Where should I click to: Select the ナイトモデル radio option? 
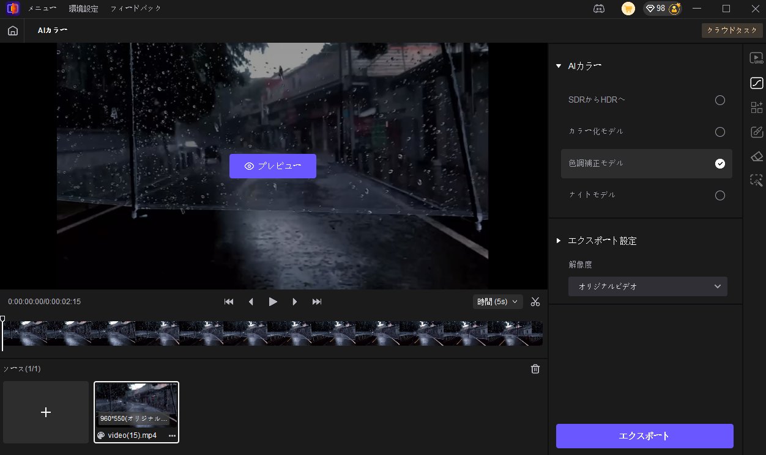[x=720, y=195]
